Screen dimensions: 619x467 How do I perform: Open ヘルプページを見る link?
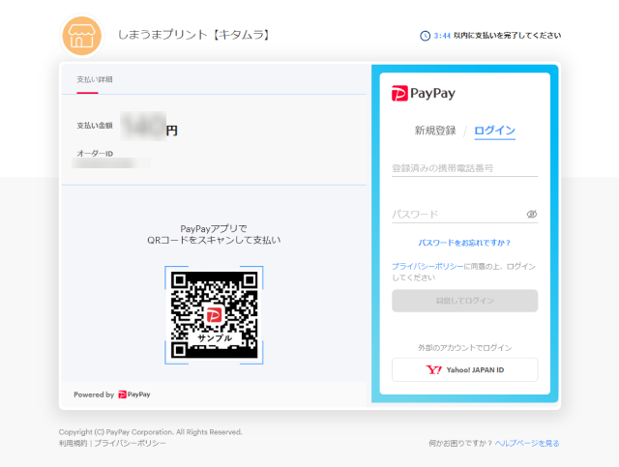527,444
